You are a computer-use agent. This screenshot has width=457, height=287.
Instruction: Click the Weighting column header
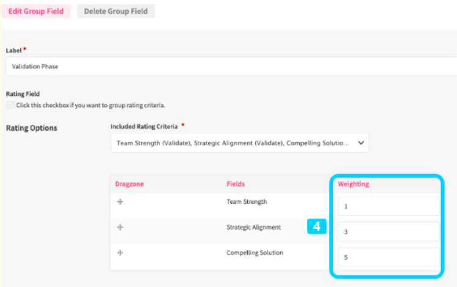click(353, 184)
